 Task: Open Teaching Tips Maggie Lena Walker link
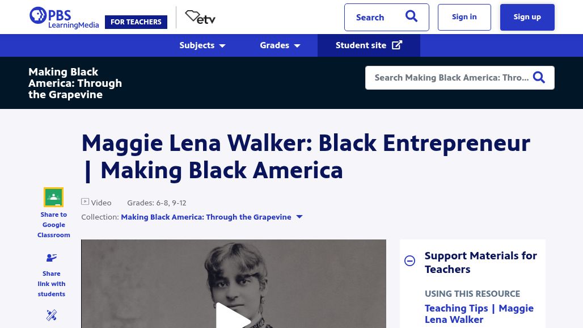point(479,314)
